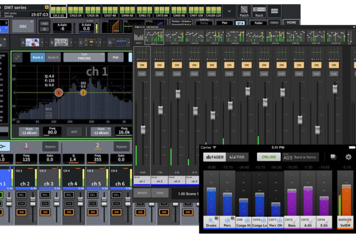Tap the layers icon beside the gear
Image resolution: width=356 pixels, height=237 pixels.
[x=333, y=157]
